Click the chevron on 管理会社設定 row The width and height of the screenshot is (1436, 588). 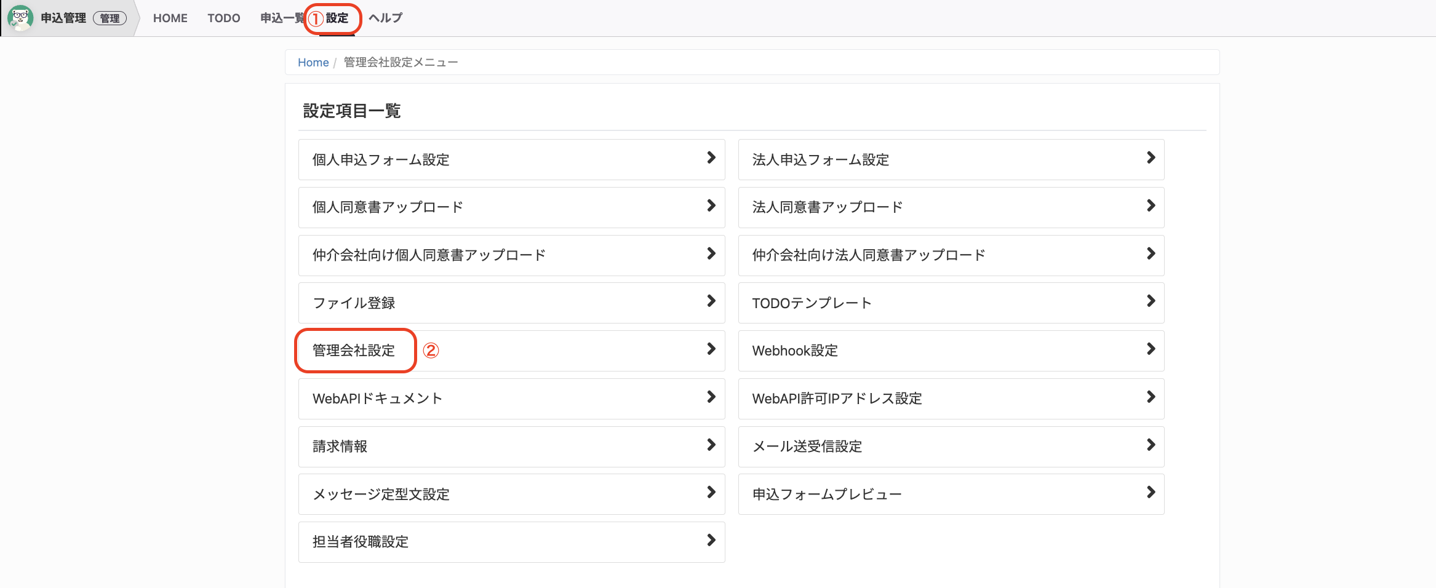[711, 349]
